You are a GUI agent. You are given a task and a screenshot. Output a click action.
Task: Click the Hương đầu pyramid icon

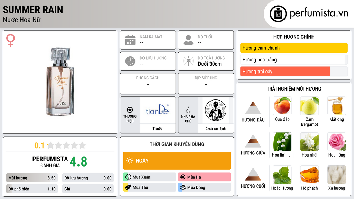253,108
